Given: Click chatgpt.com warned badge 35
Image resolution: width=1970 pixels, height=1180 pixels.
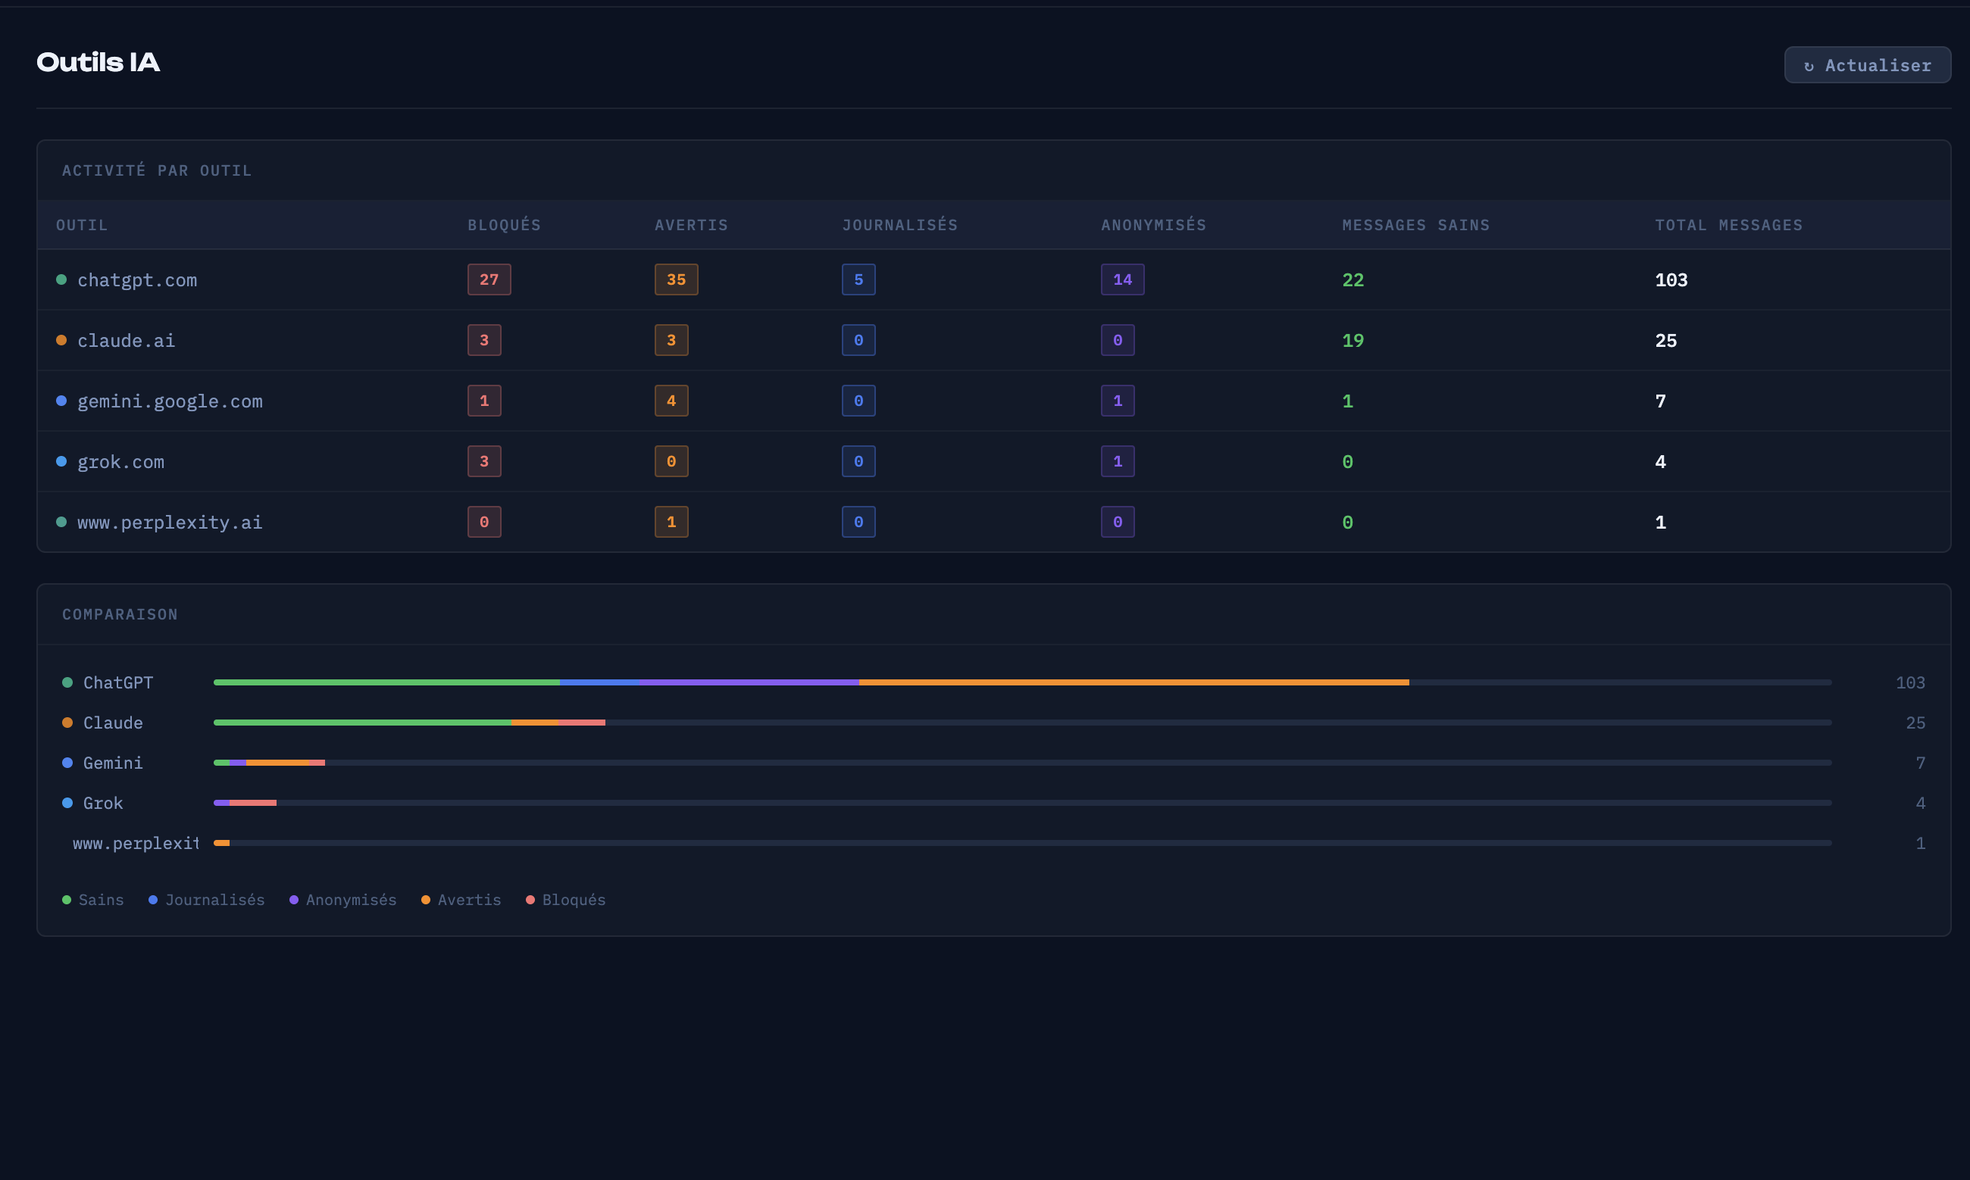Looking at the screenshot, I should tap(676, 280).
